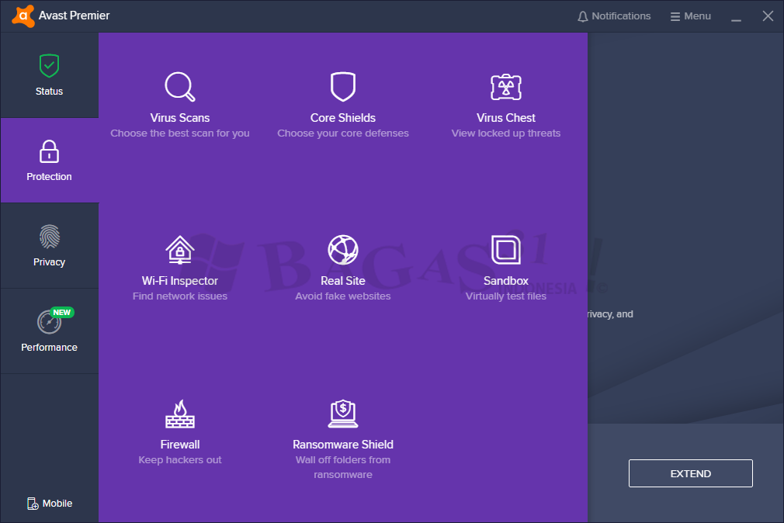
Task: Open the Real Site globe icon
Action: coord(343,250)
